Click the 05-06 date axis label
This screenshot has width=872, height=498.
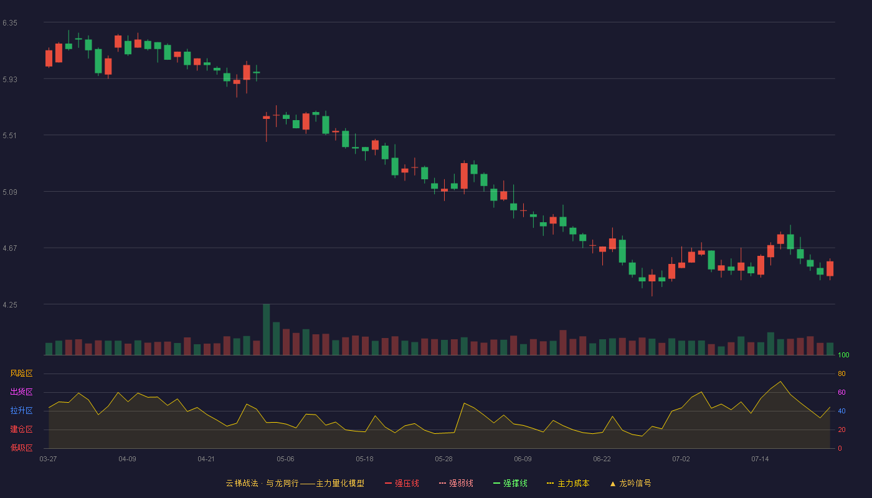(285, 459)
